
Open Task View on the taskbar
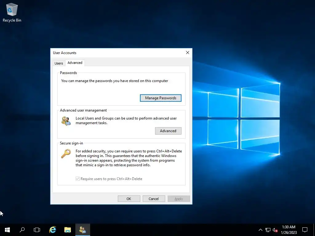[x=37, y=230]
